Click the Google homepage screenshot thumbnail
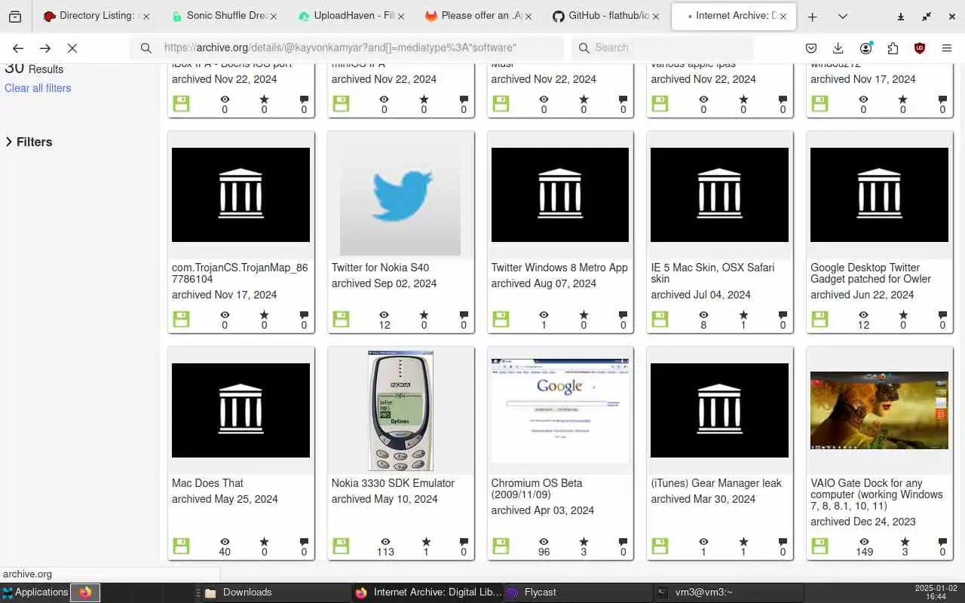Viewport: 965px width, 603px height. [x=560, y=410]
